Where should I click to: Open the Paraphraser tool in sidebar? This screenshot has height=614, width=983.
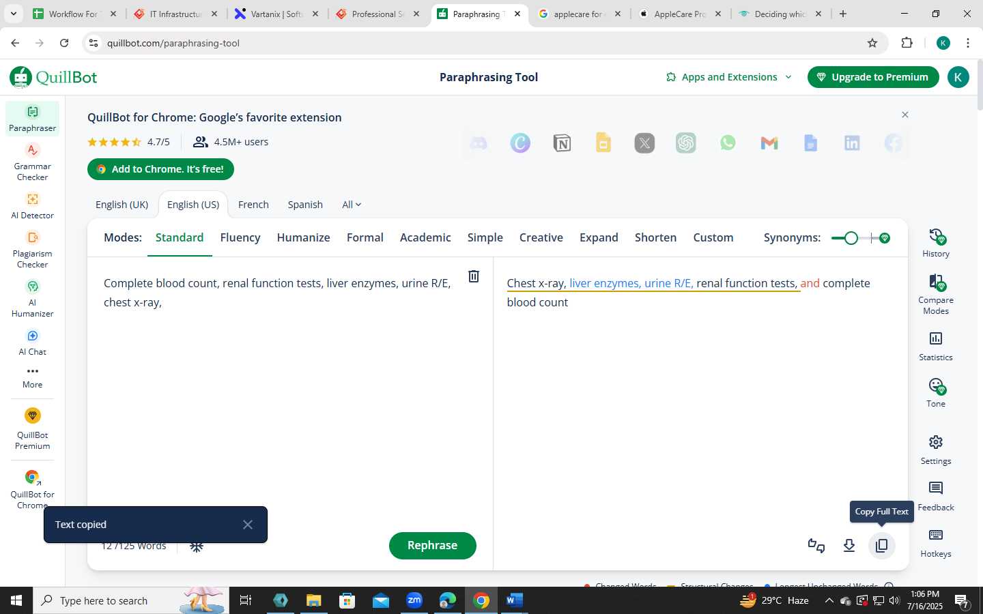32,119
